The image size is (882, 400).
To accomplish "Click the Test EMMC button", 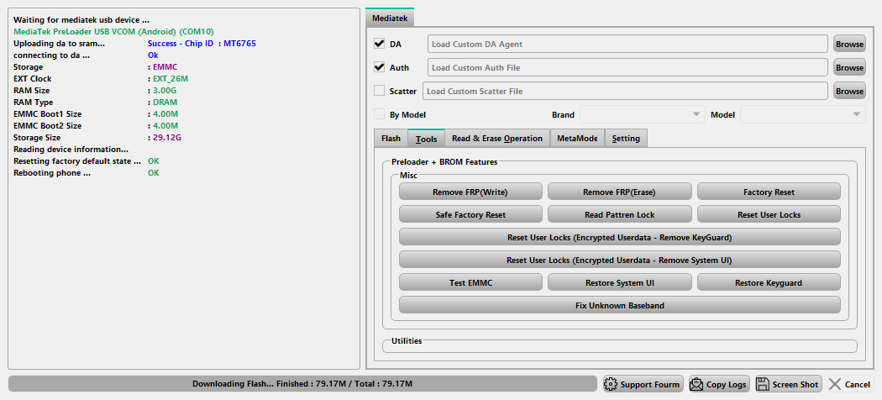I will pos(470,282).
